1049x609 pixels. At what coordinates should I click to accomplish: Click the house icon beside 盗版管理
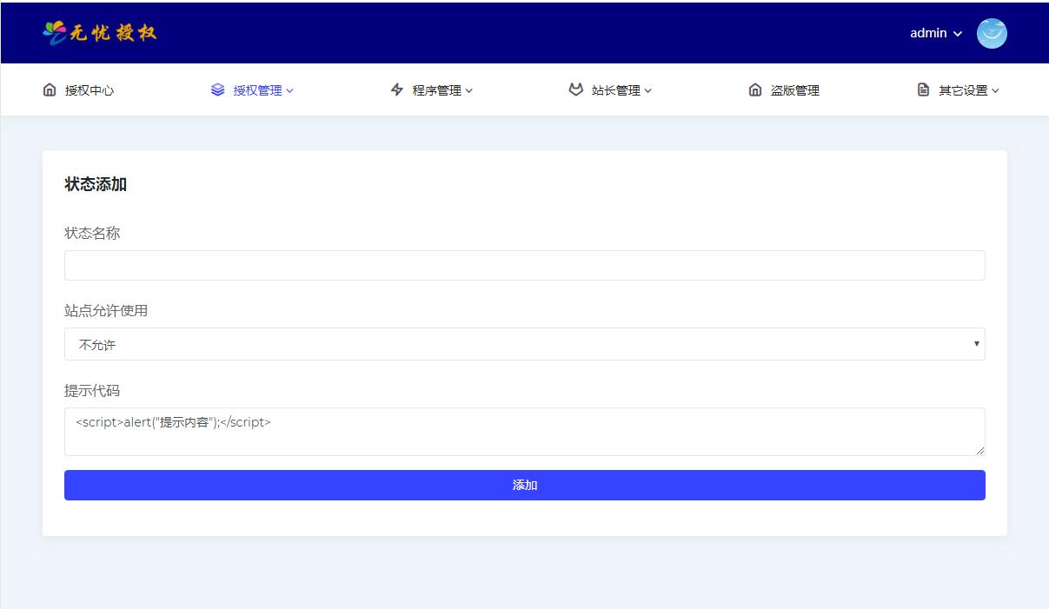click(x=755, y=89)
